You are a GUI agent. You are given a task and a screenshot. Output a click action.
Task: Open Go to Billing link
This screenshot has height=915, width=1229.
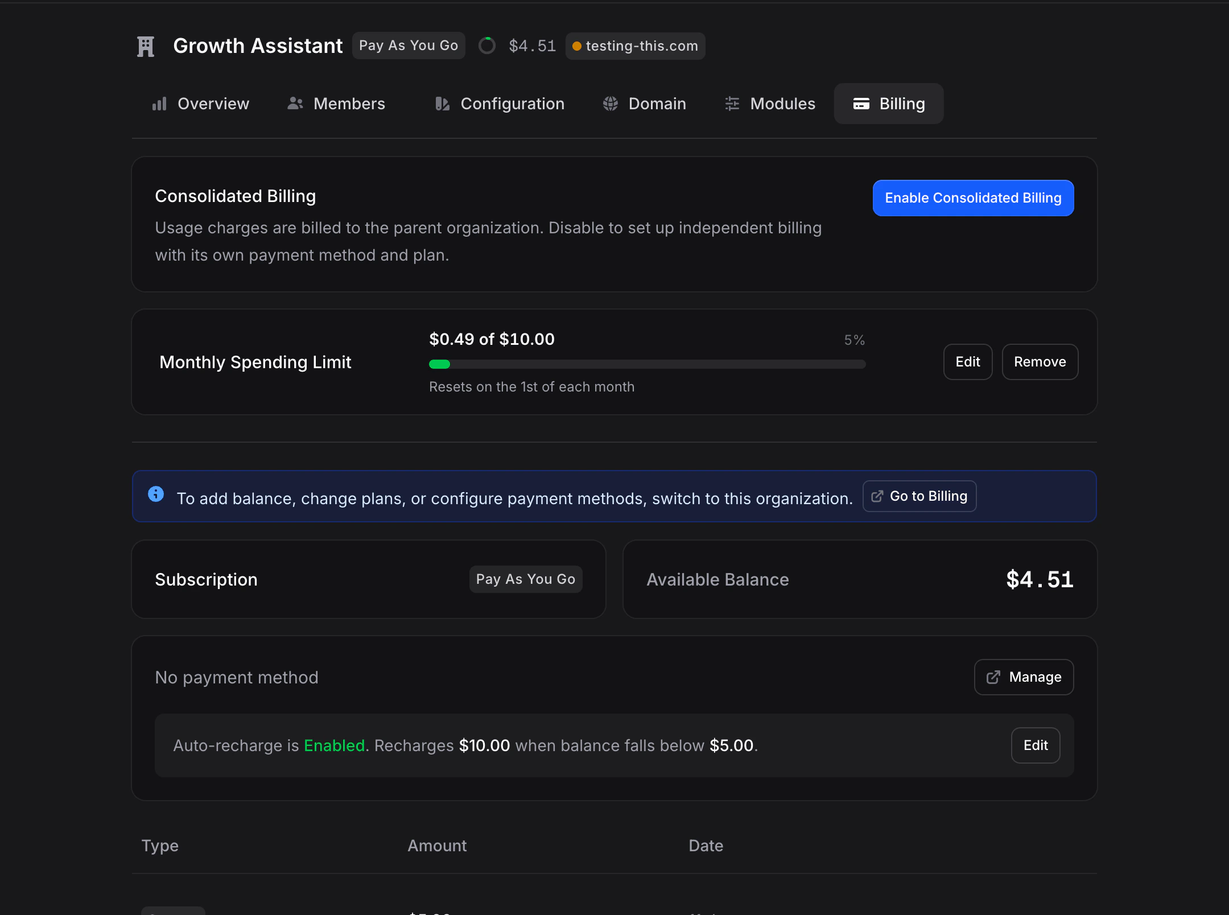click(918, 496)
